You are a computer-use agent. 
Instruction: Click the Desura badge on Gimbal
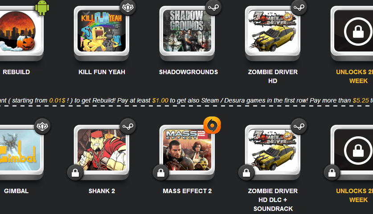pyautogui.click(x=42, y=127)
